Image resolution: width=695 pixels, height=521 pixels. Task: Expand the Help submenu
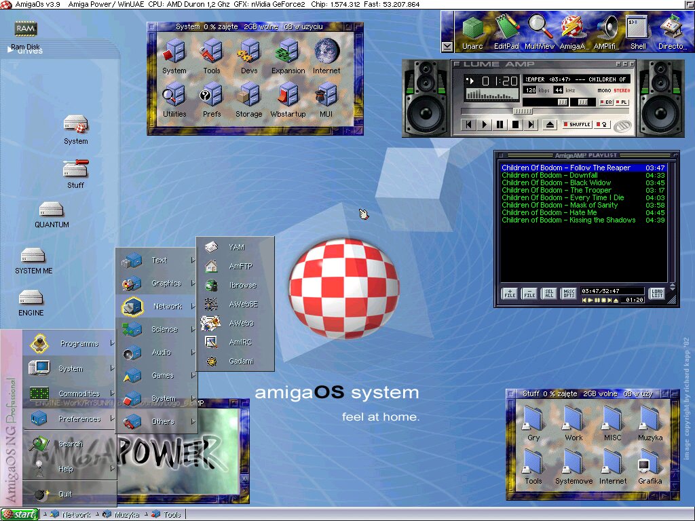(70, 469)
